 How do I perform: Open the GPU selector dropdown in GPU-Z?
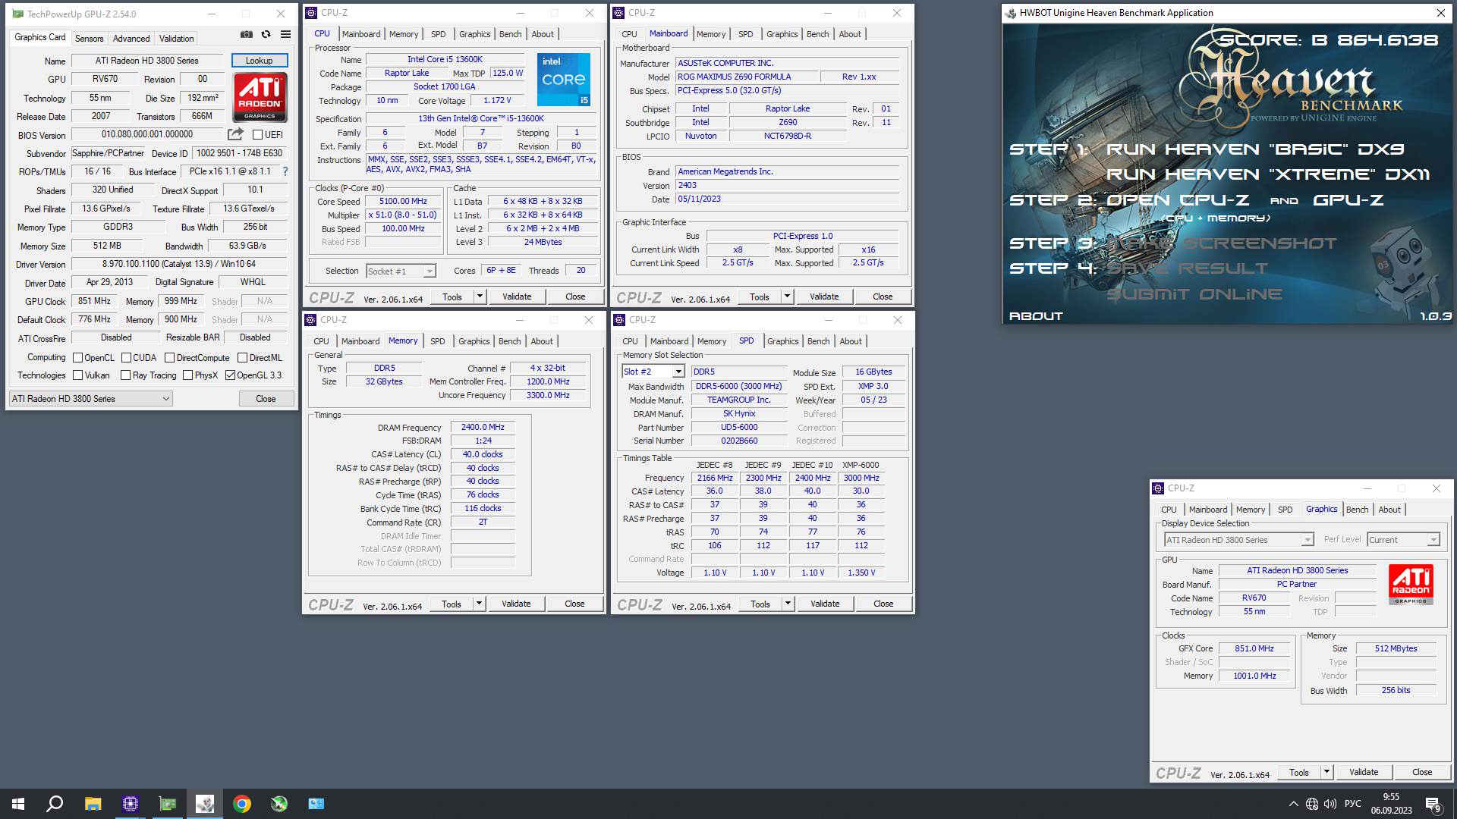pos(91,399)
